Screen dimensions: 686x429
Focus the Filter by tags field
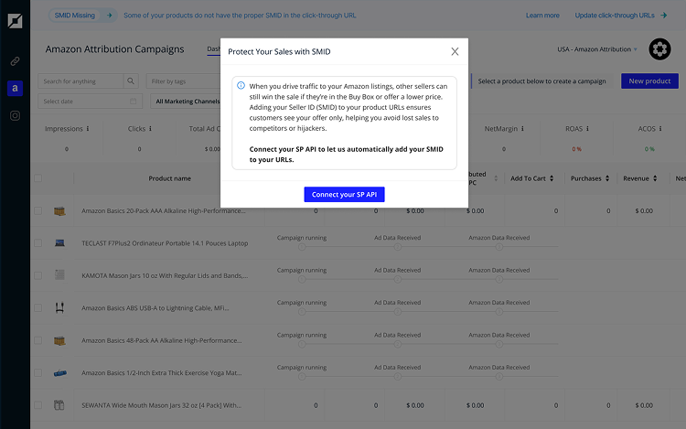coord(183,81)
